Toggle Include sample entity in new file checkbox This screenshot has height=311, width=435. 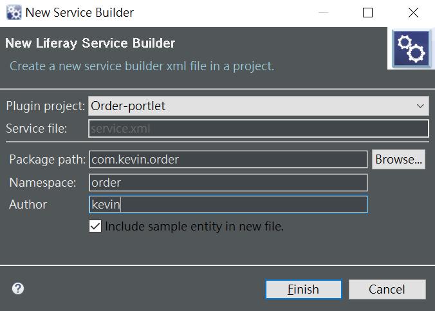(95, 226)
